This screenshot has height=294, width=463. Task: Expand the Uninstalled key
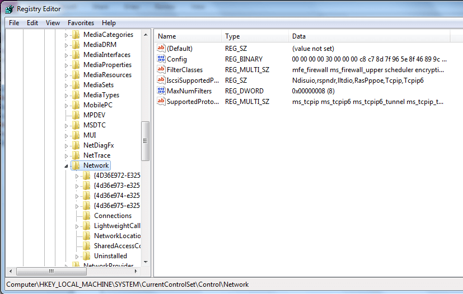(x=77, y=257)
